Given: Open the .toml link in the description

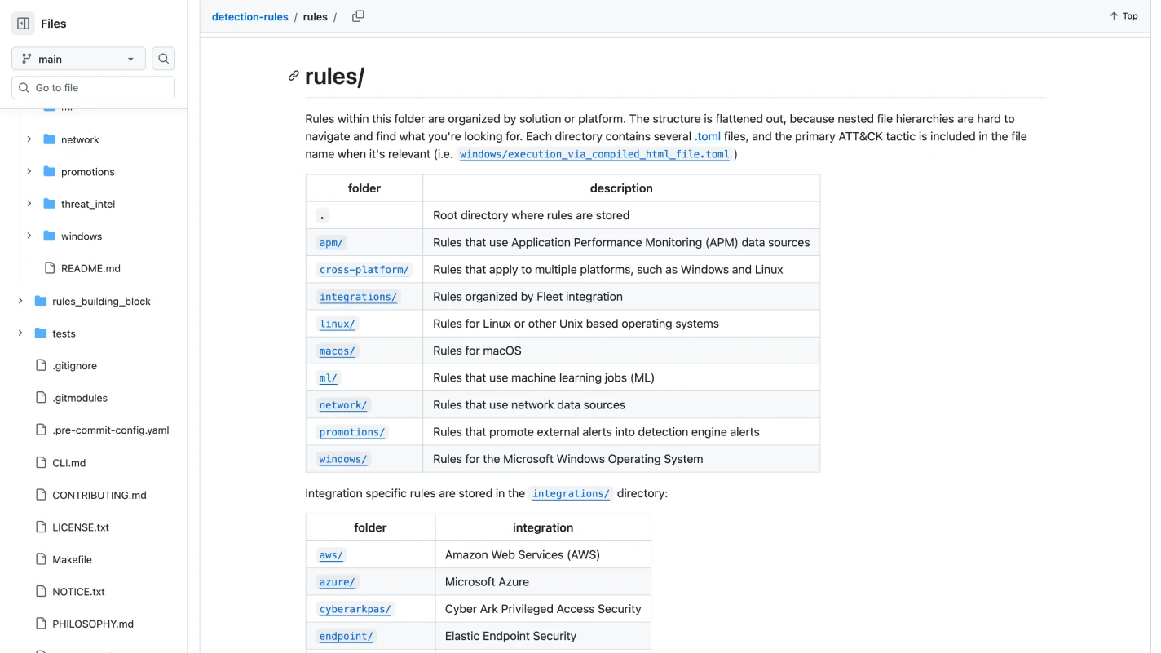Looking at the screenshot, I should point(708,136).
